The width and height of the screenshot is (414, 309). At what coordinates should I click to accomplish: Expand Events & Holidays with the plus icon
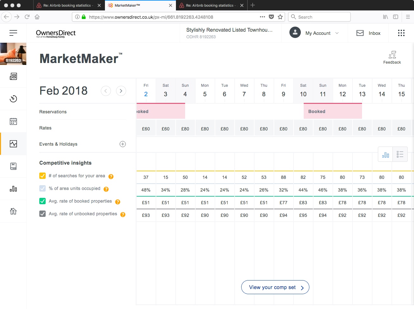click(x=123, y=144)
